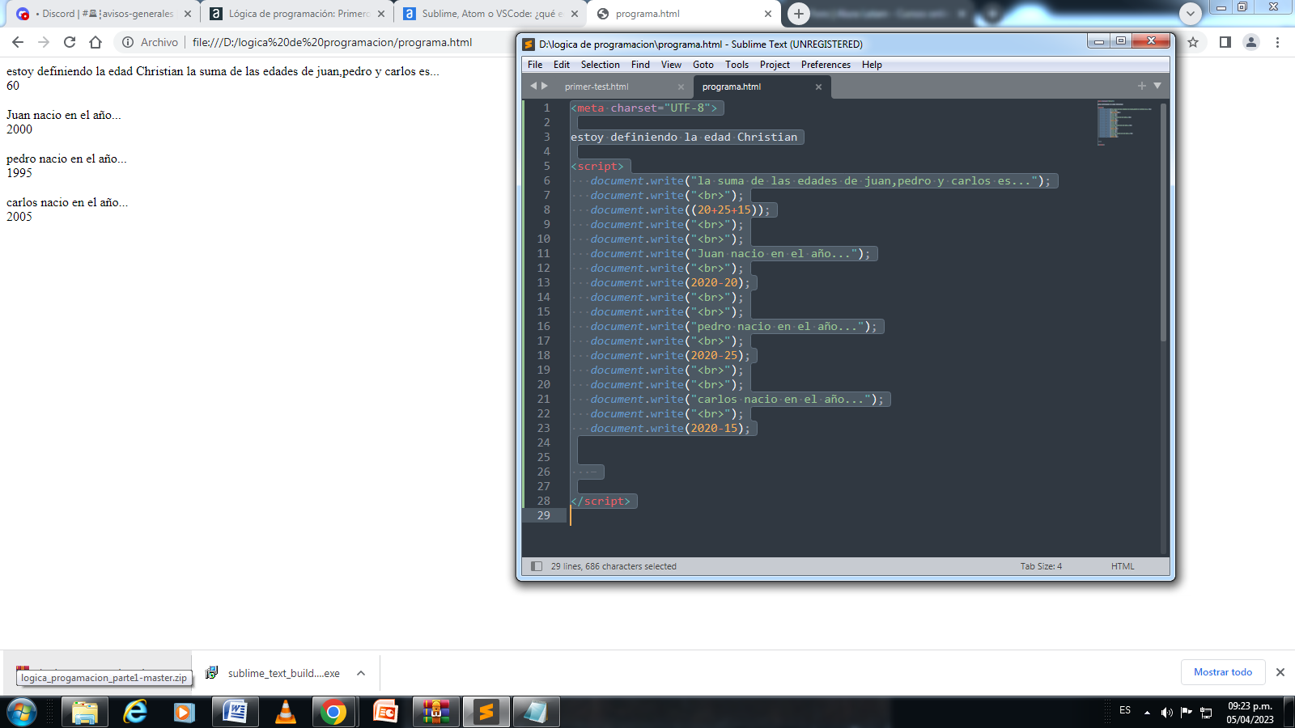
Task: Click line number 29 in the gutter
Action: click(543, 515)
